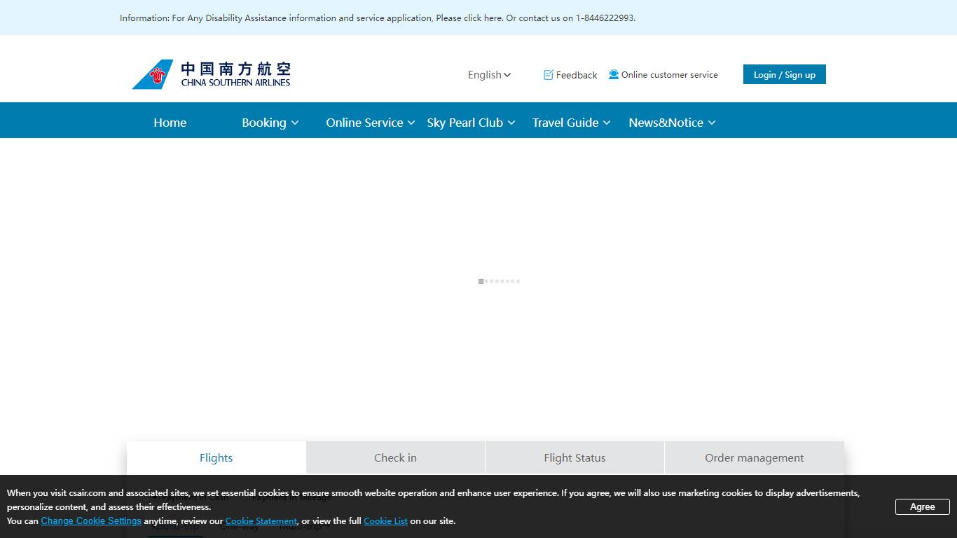
Task: Select the Flights tab
Action: 216,458
